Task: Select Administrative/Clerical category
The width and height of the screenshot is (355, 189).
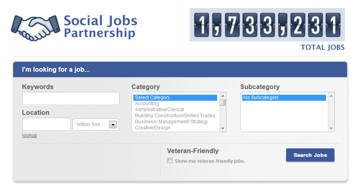Action: click(x=160, y=110)
